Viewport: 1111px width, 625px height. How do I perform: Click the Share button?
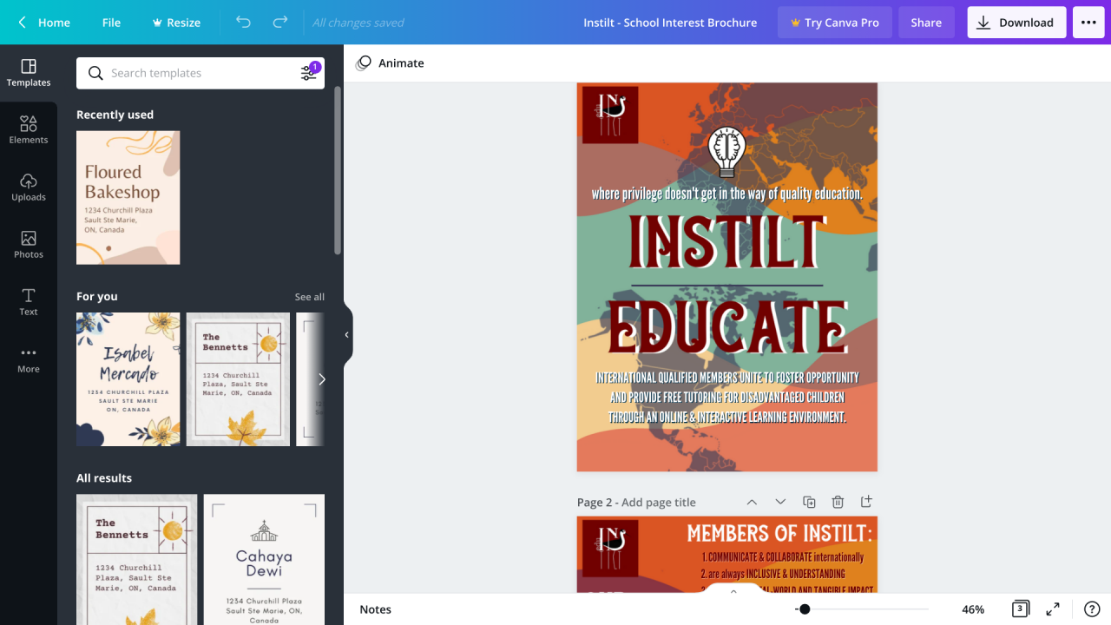pos(926,23)
